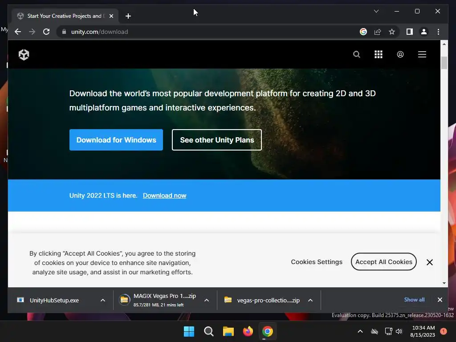
Task: Launch Firefox from the taskbar
Action: pos(248,331)
